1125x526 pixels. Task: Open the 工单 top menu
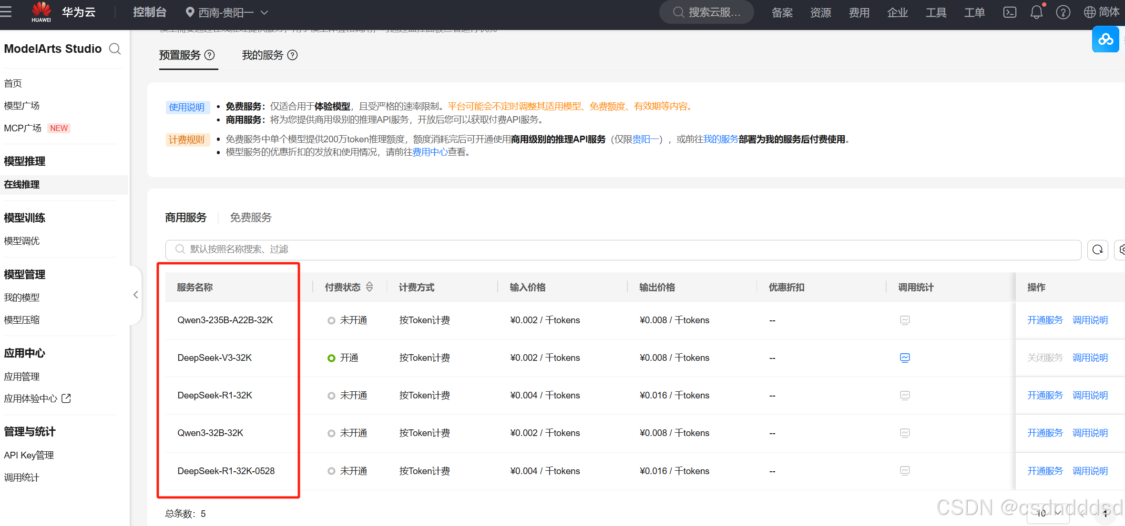tap(974, 13)
